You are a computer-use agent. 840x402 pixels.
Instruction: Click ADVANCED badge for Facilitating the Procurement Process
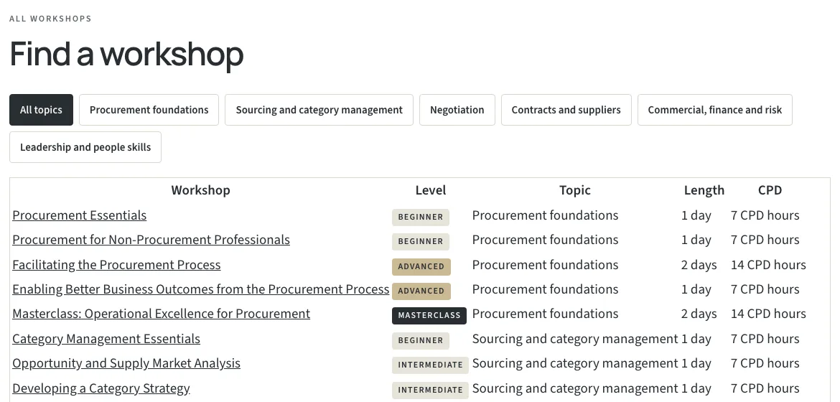point(421,266)
